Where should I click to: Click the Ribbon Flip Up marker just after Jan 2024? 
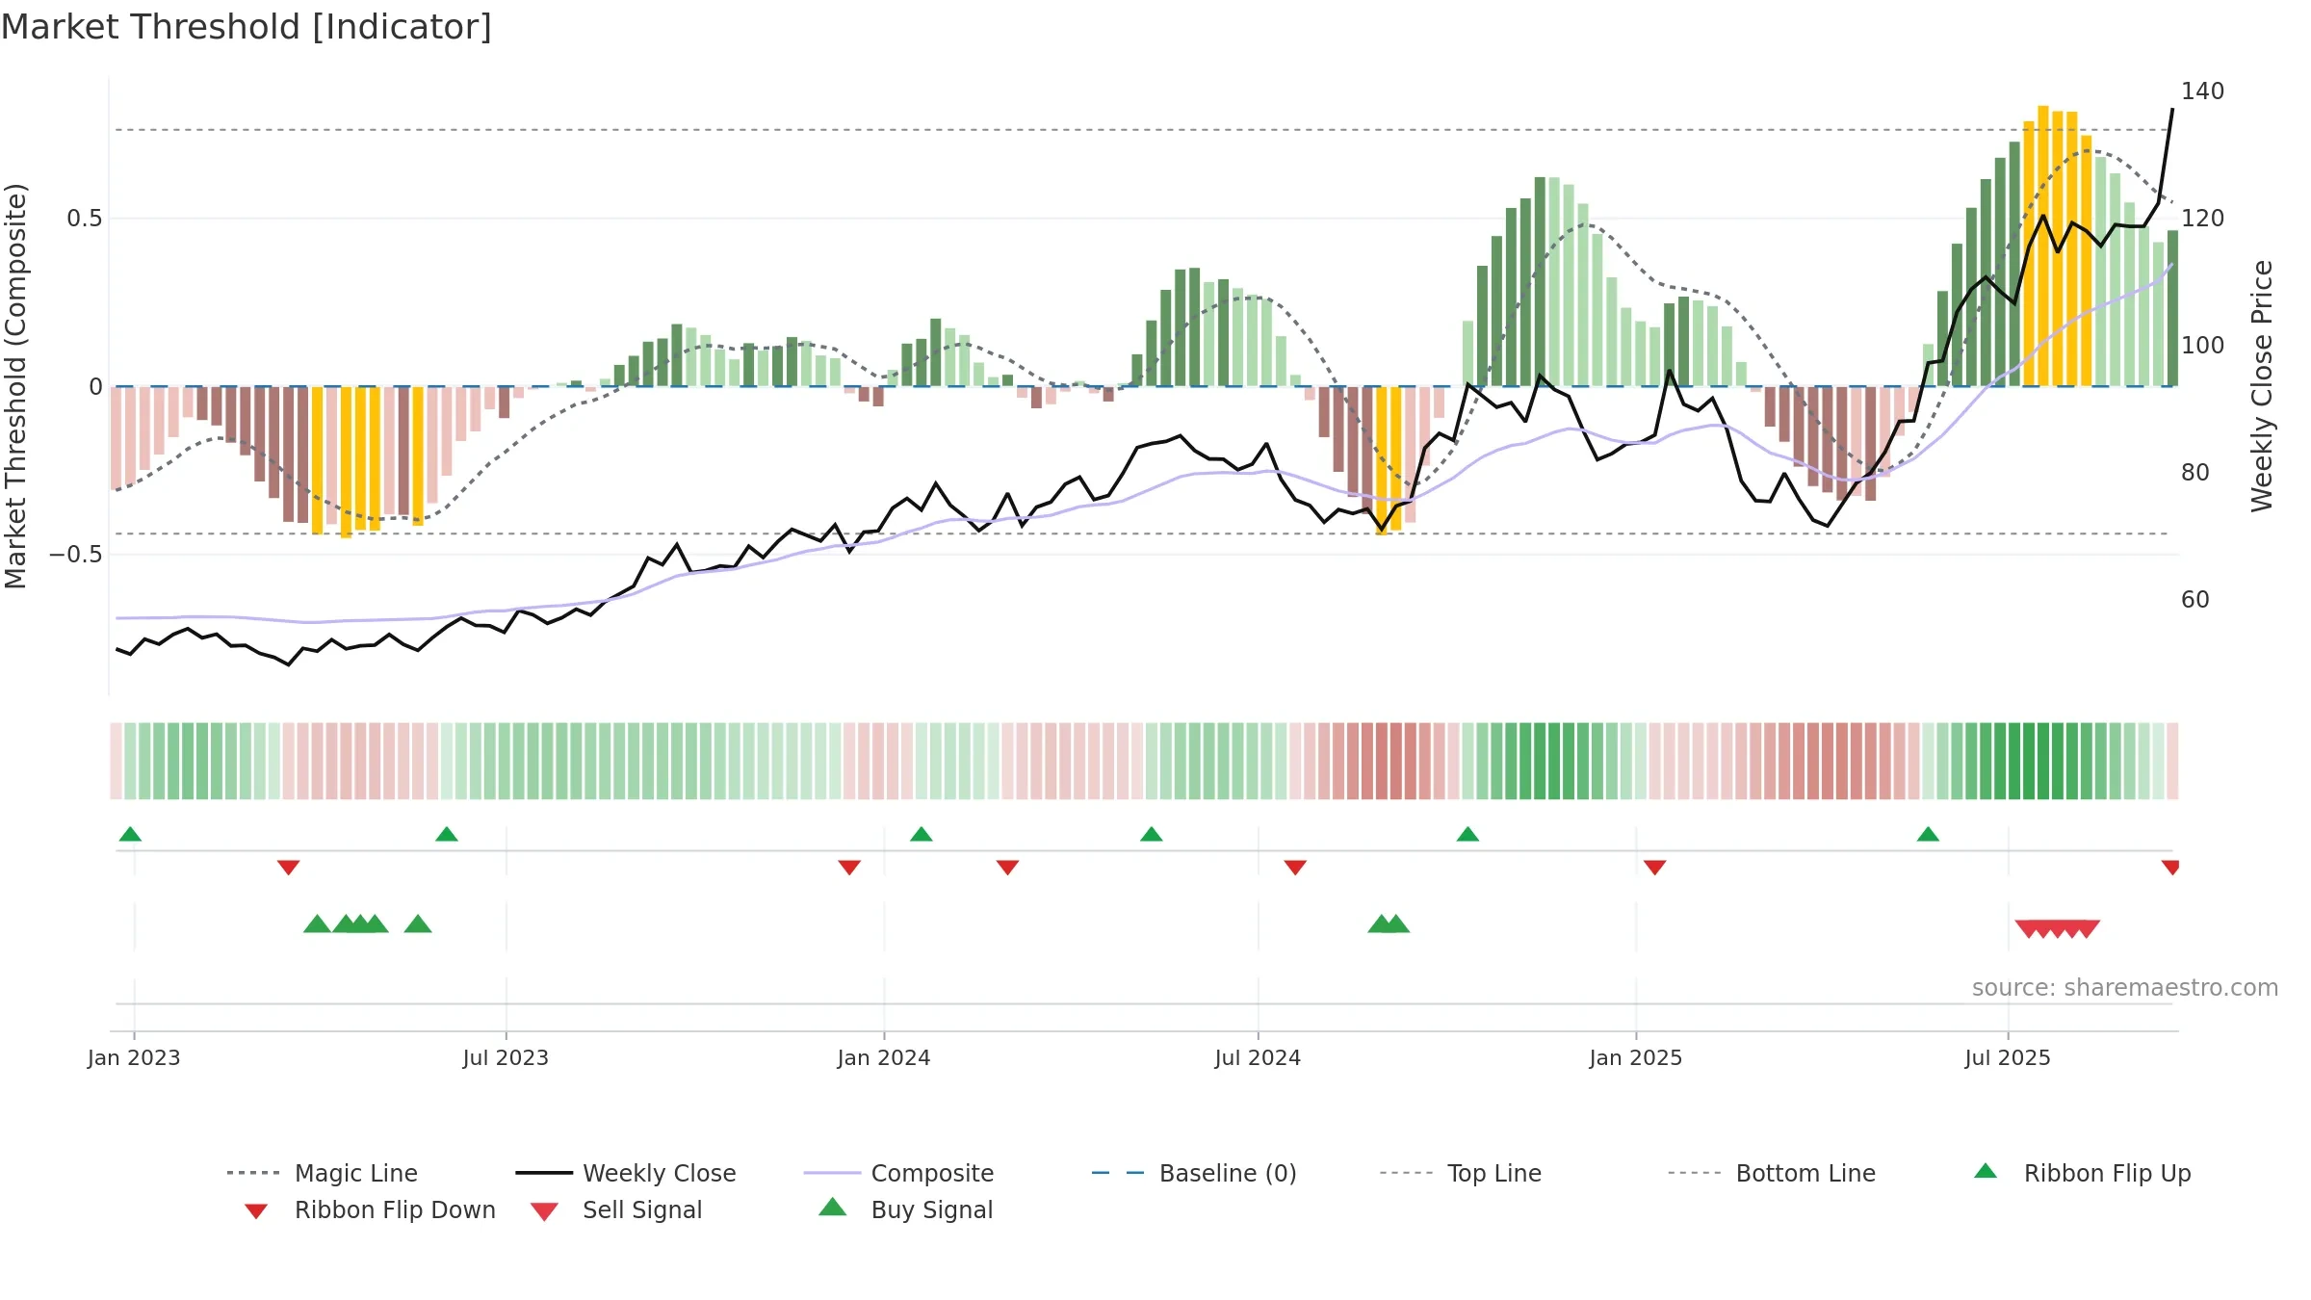[x=922, y=834]
